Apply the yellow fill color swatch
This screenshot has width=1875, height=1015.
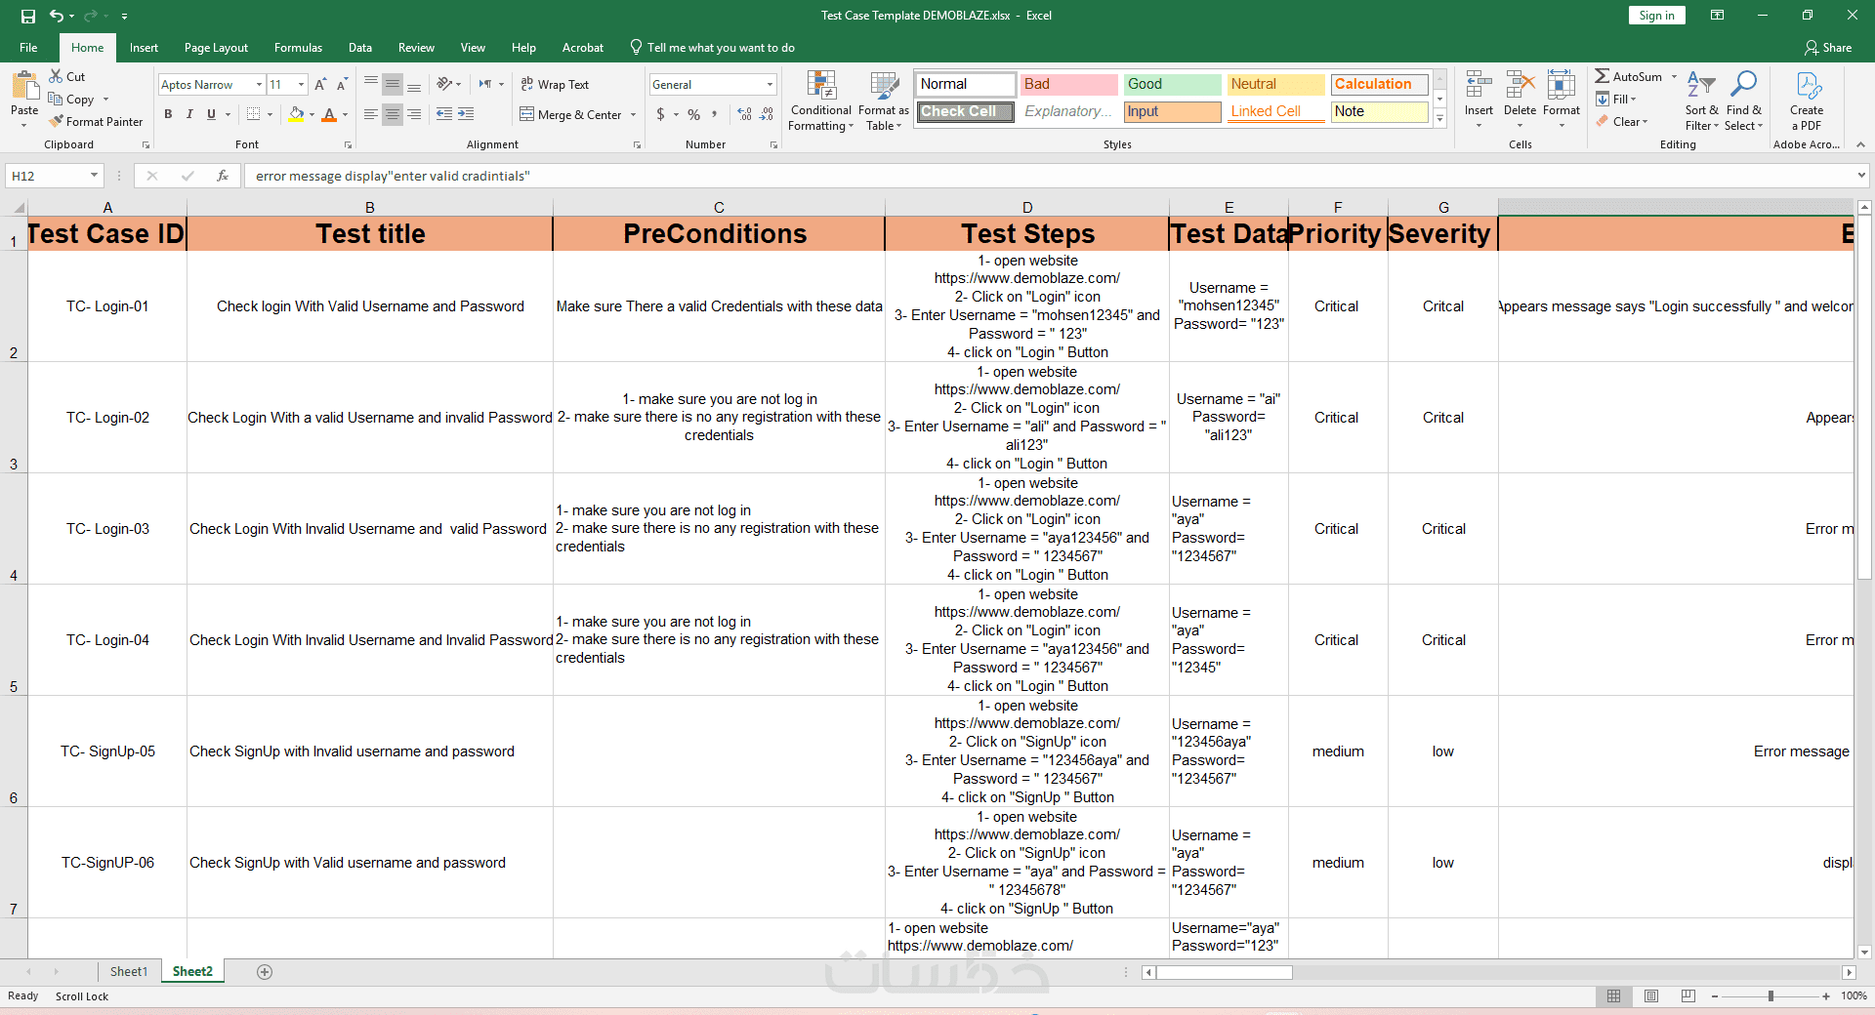coord(296,114)
